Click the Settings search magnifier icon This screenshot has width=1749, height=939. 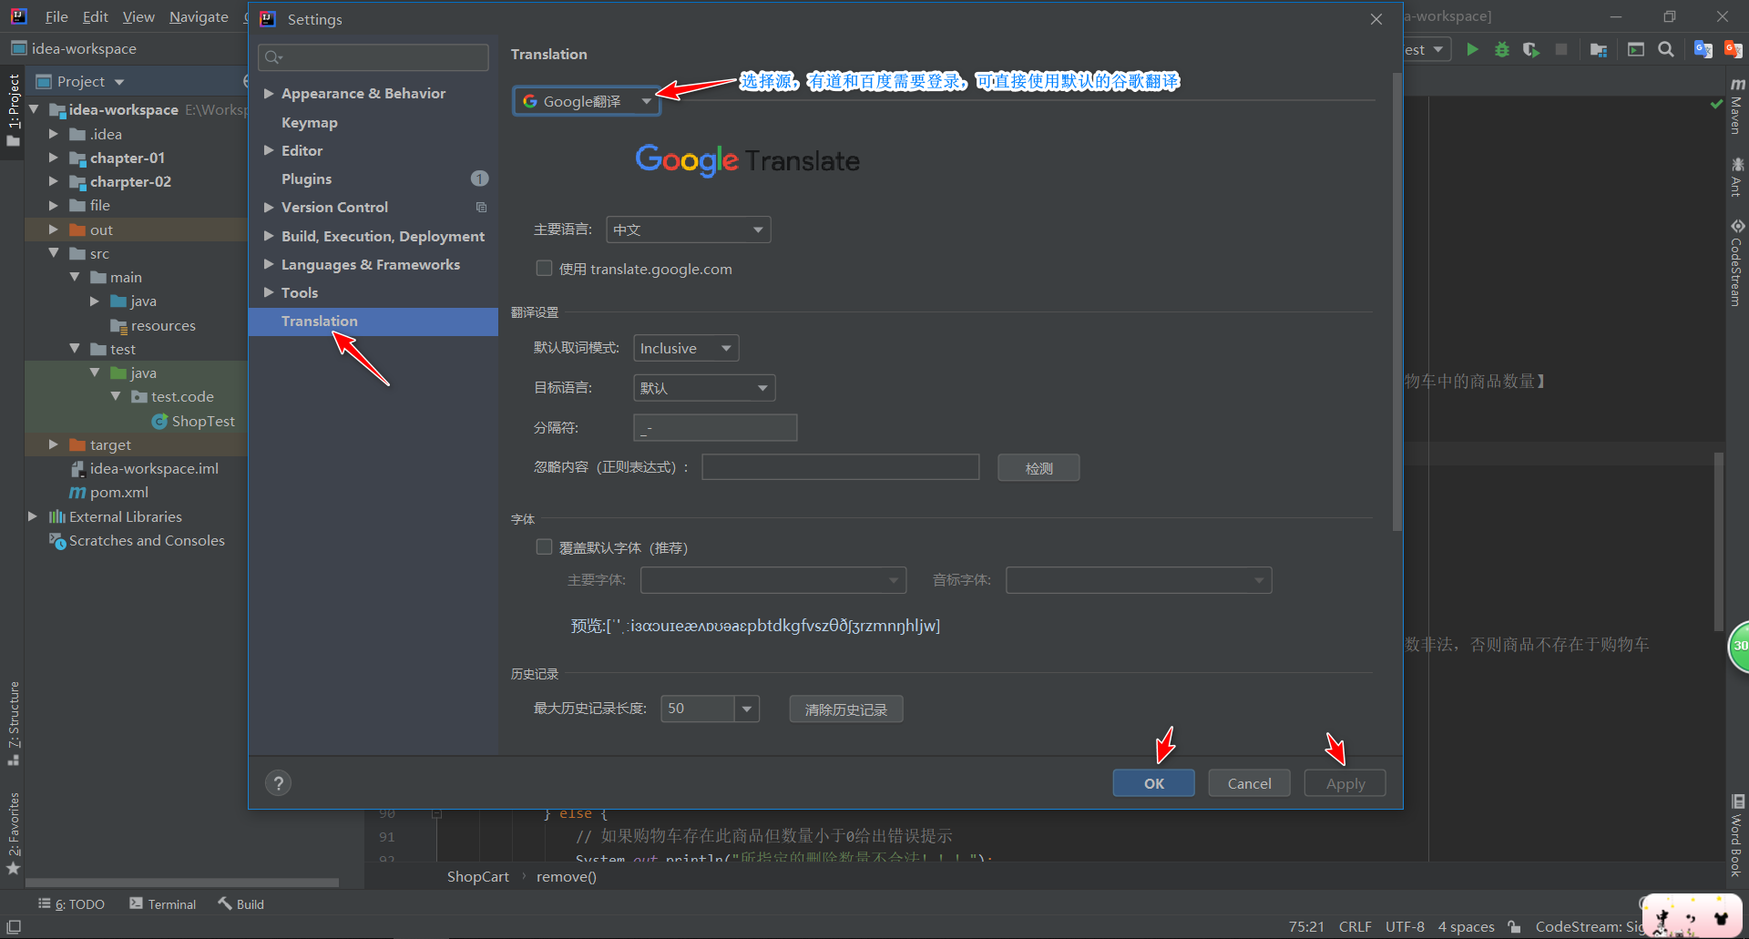272,57
